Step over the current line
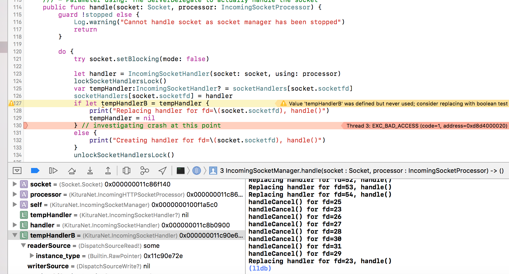 (x=72, y=171)
